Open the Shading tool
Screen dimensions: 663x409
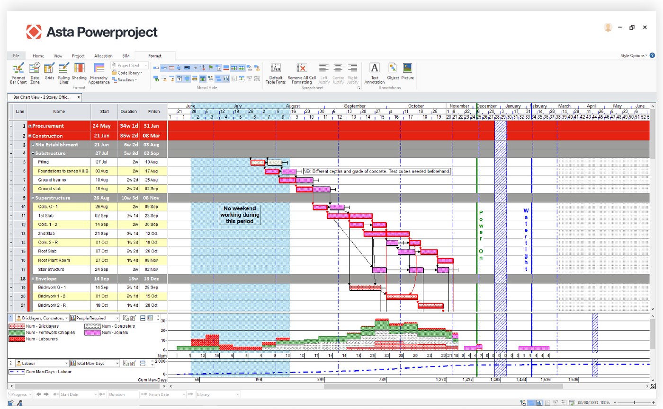click(79, 71)
